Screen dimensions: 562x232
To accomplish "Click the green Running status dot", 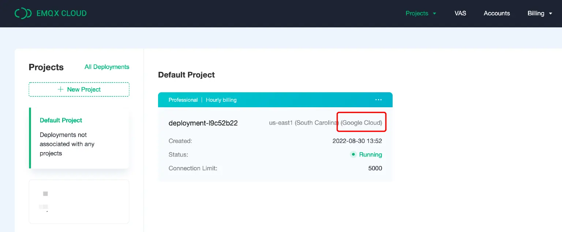I will 353,154.
